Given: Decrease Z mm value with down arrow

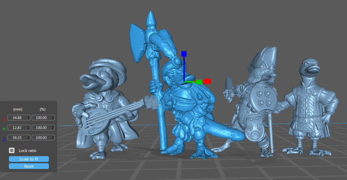Looking at the screenshot, I should point(28,139).
